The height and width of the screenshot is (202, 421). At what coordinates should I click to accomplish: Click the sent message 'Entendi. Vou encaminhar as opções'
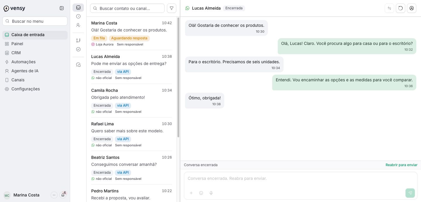click(x=344, y=82)
